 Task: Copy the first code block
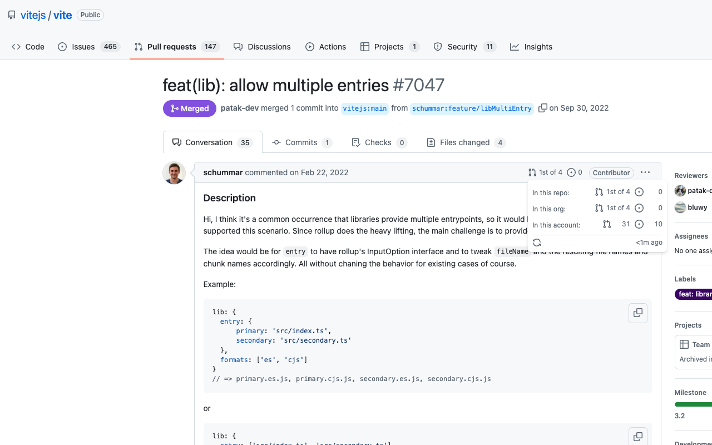(x=637, y=313)
